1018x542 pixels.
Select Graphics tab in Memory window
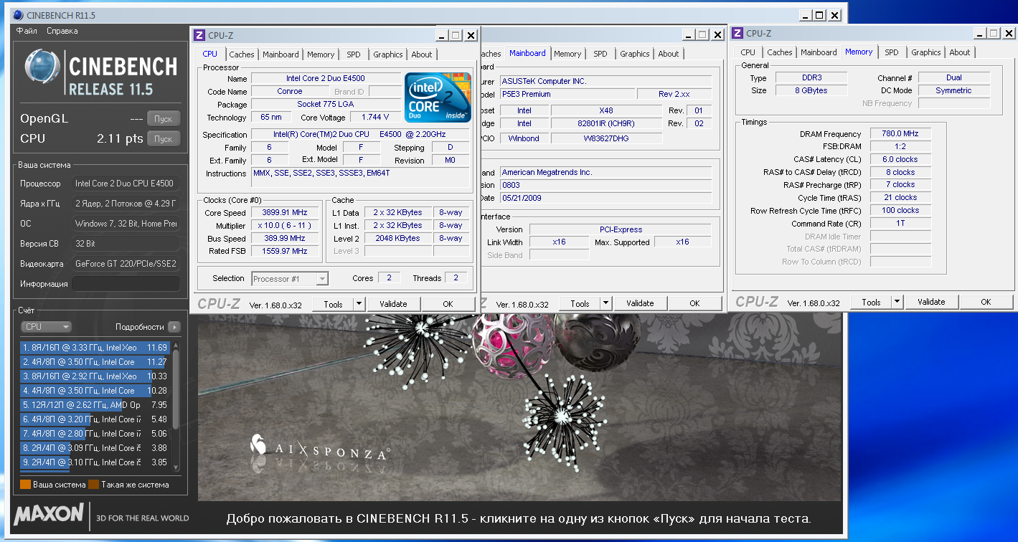click(926, 52)
